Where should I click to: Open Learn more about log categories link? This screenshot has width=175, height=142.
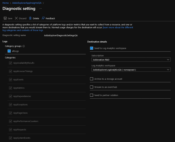(x=68, y=29)
